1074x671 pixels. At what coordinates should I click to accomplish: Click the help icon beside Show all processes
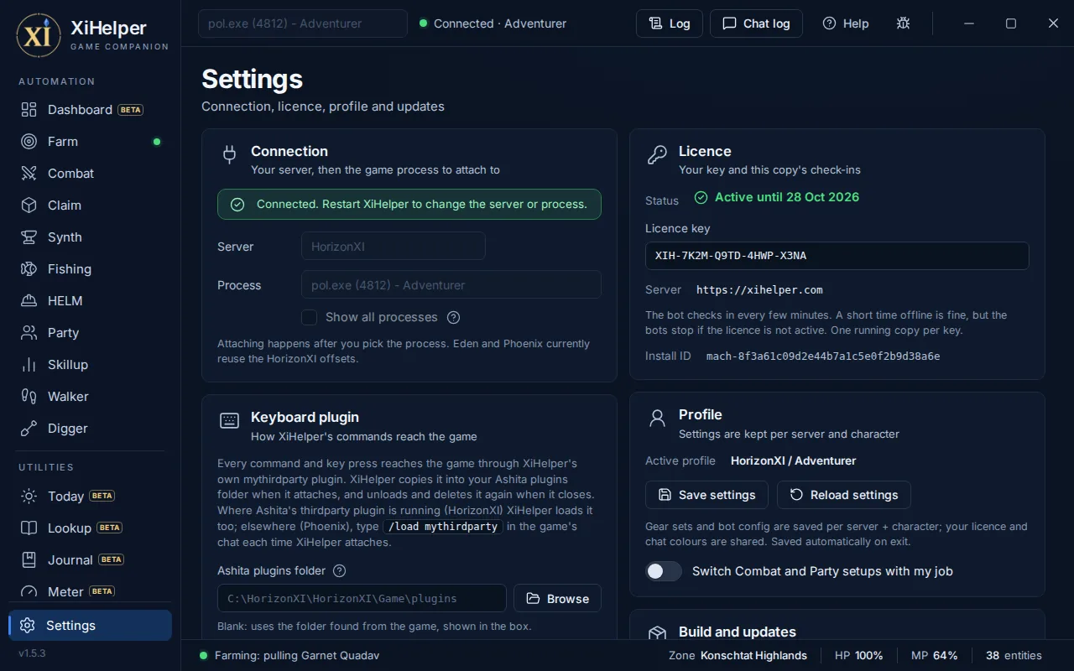point(454,317)
